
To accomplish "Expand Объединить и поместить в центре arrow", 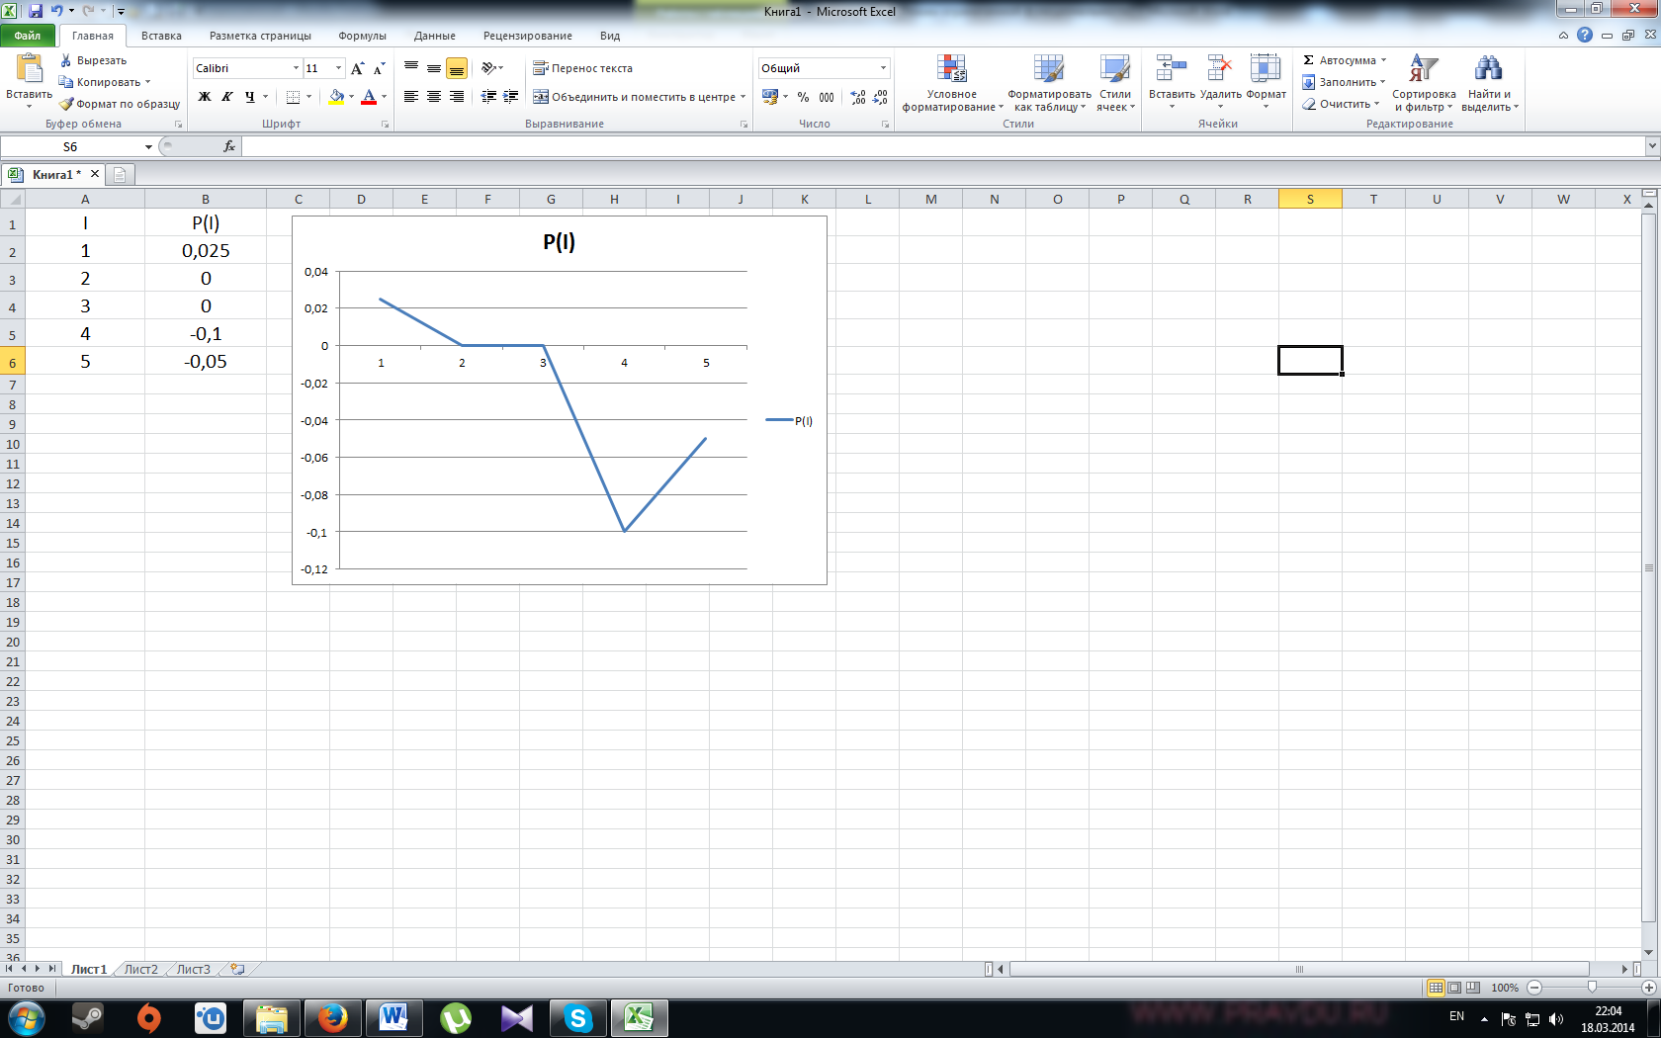I will tap(743, 97).
